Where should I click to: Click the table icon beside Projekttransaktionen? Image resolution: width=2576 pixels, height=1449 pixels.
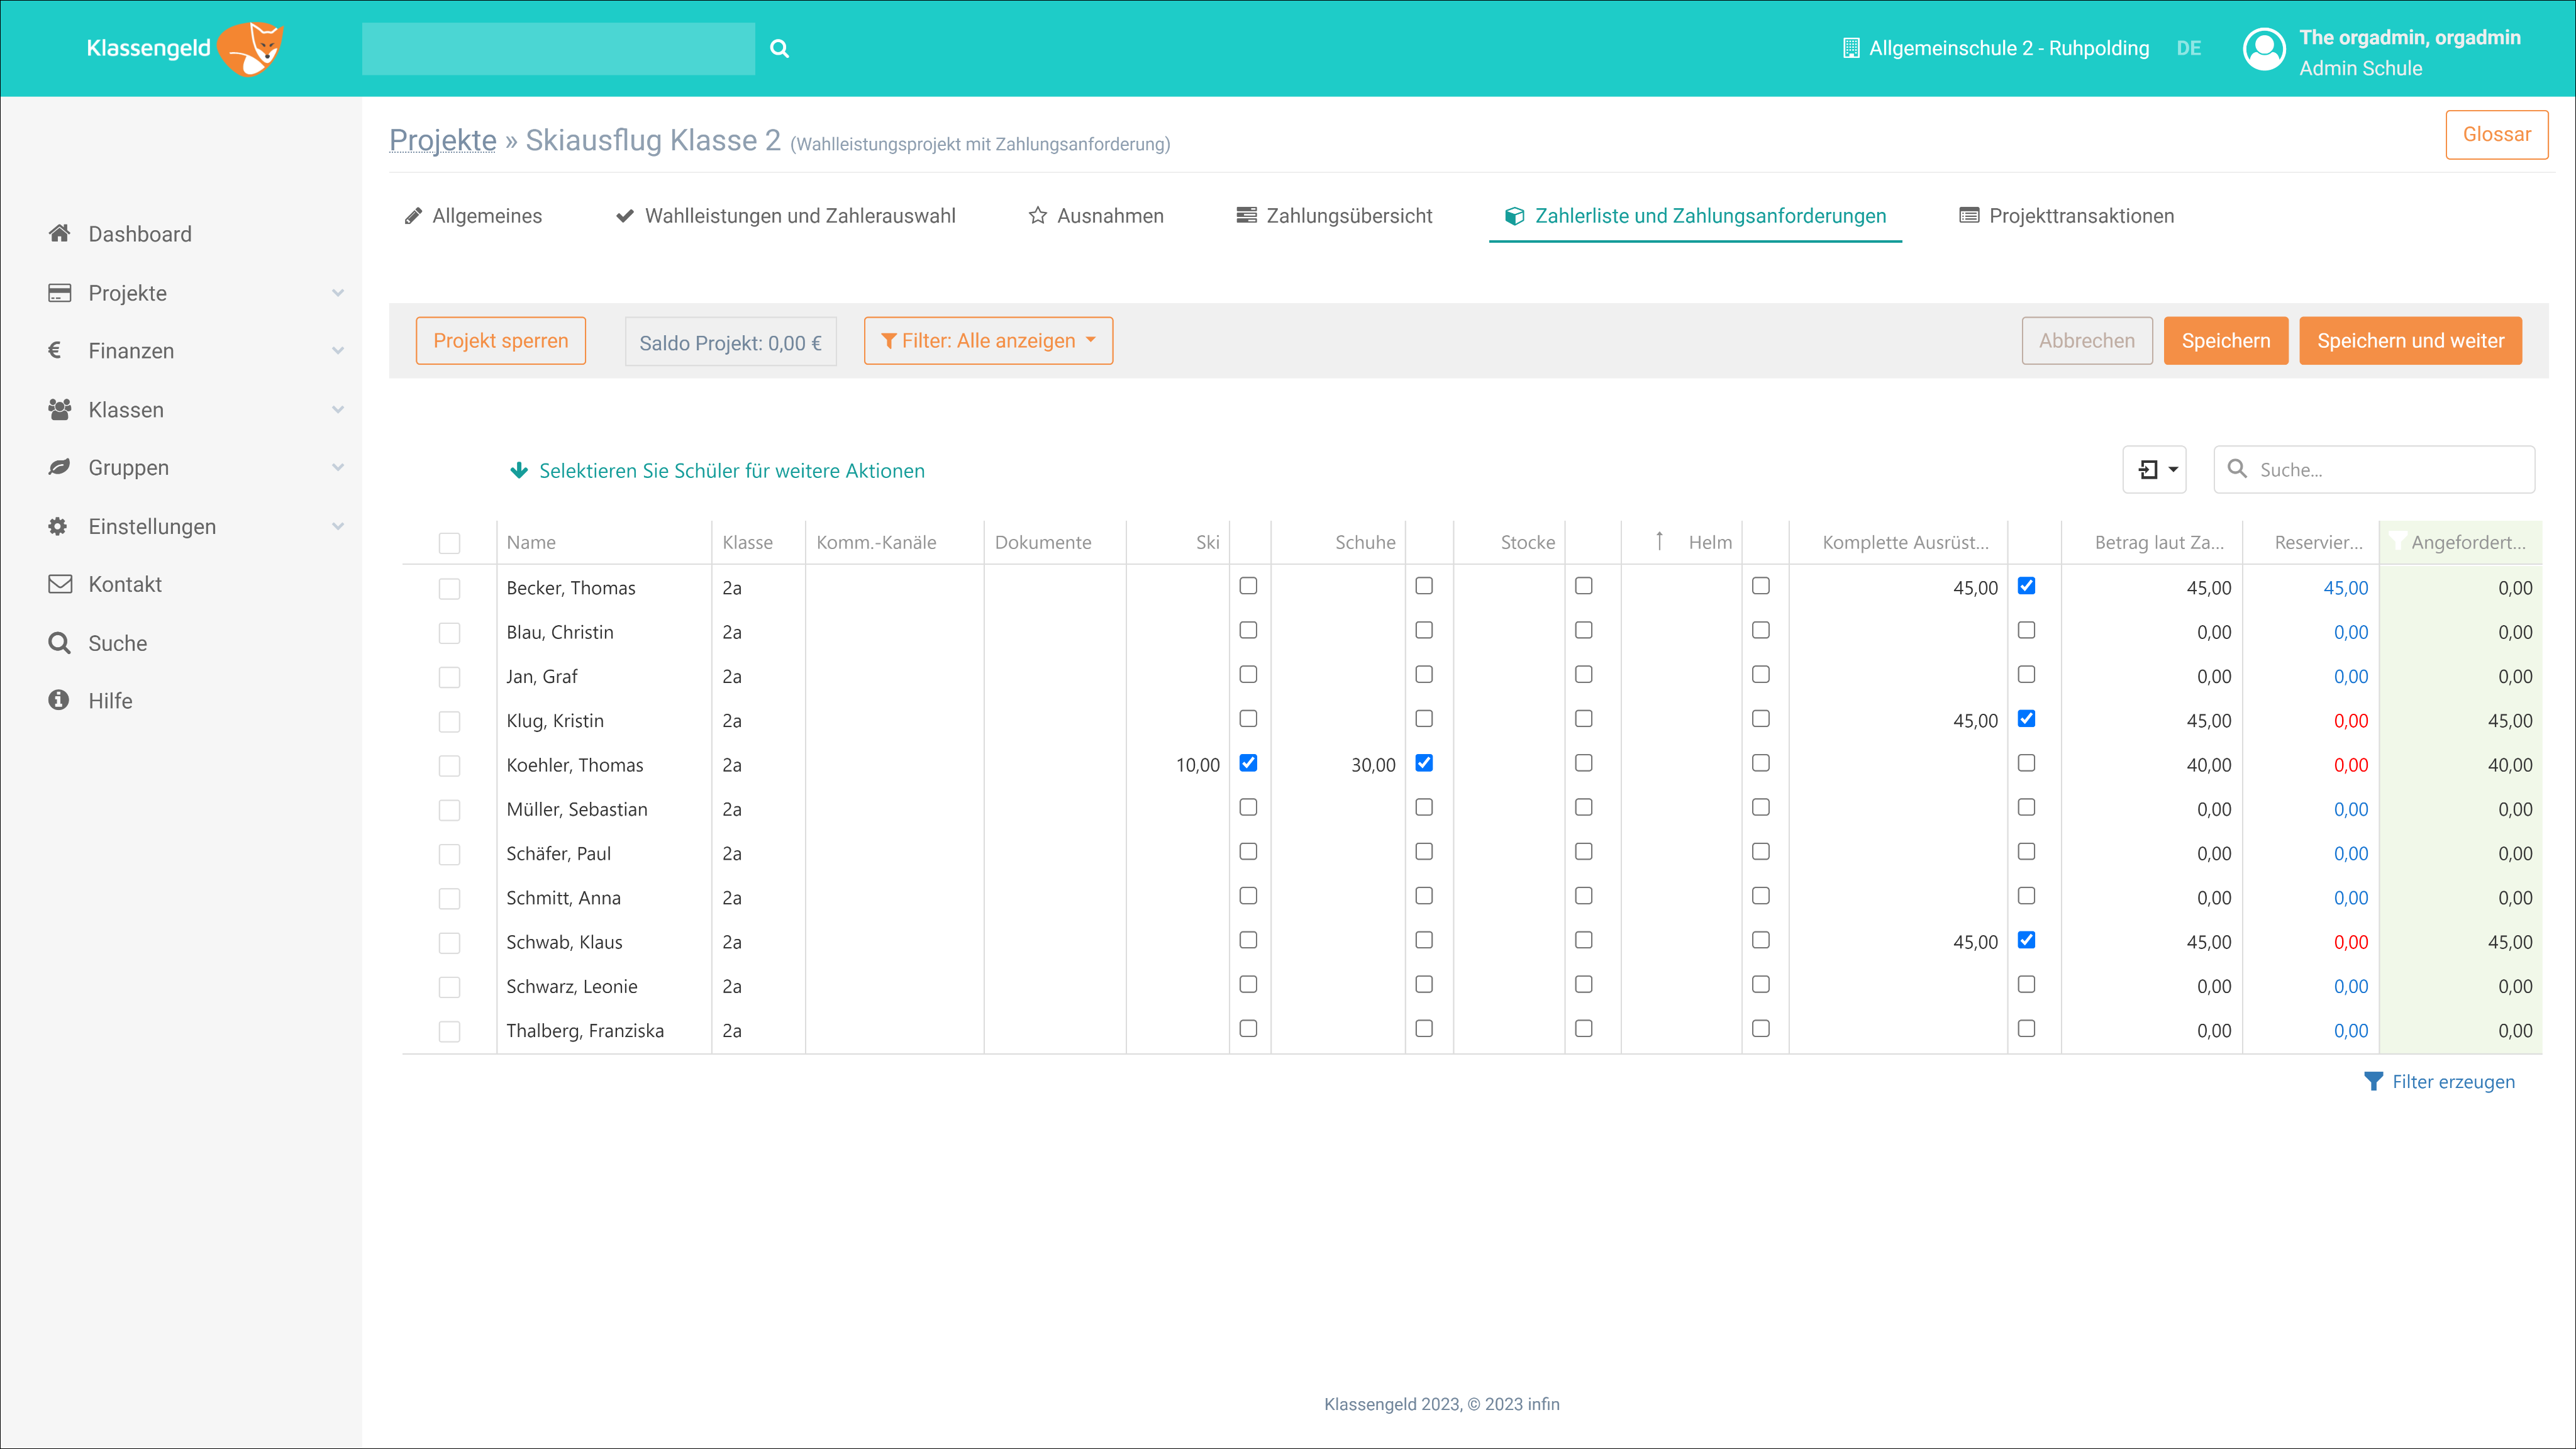pos(1969,215)
